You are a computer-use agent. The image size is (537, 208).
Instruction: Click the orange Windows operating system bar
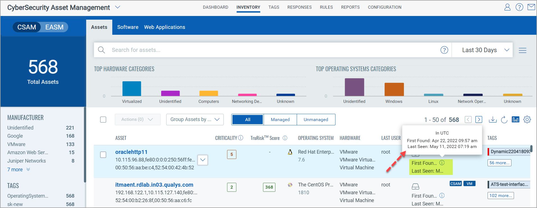(394, 89)
